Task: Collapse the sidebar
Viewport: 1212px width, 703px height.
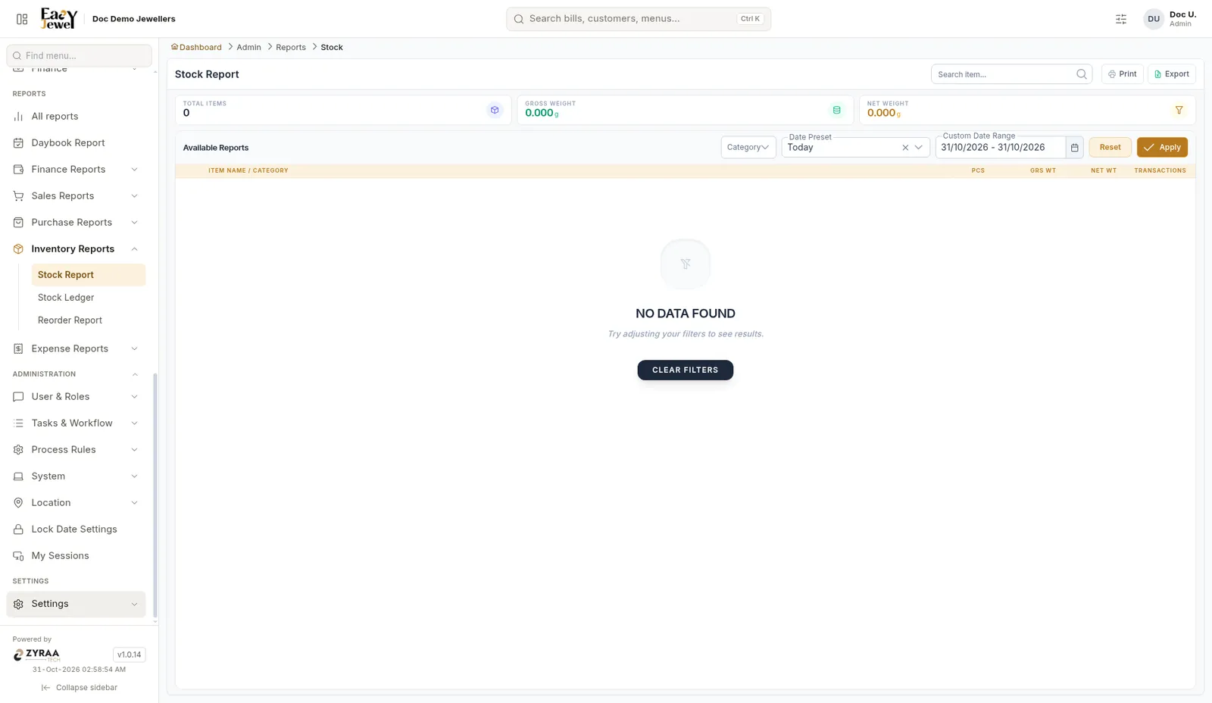Action: 79,688
